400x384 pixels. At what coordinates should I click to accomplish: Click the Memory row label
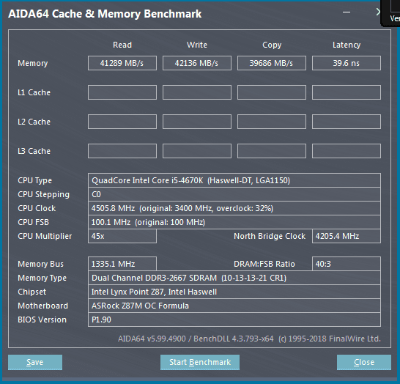pyautogui.click(x=33, y=63)
